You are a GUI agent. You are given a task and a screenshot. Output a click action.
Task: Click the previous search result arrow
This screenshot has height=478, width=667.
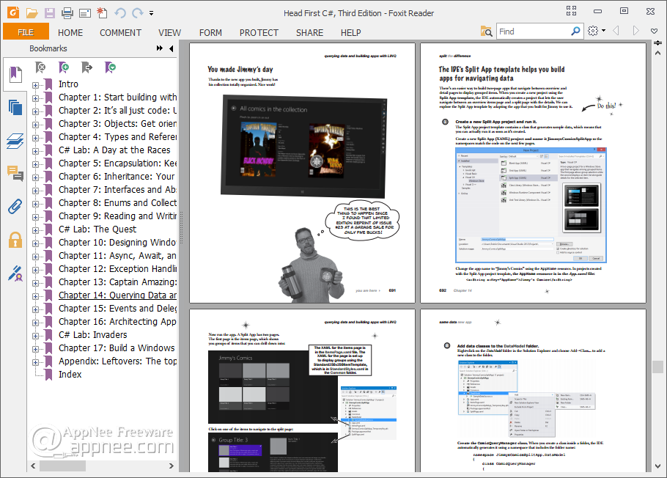[x=616, y=31]
